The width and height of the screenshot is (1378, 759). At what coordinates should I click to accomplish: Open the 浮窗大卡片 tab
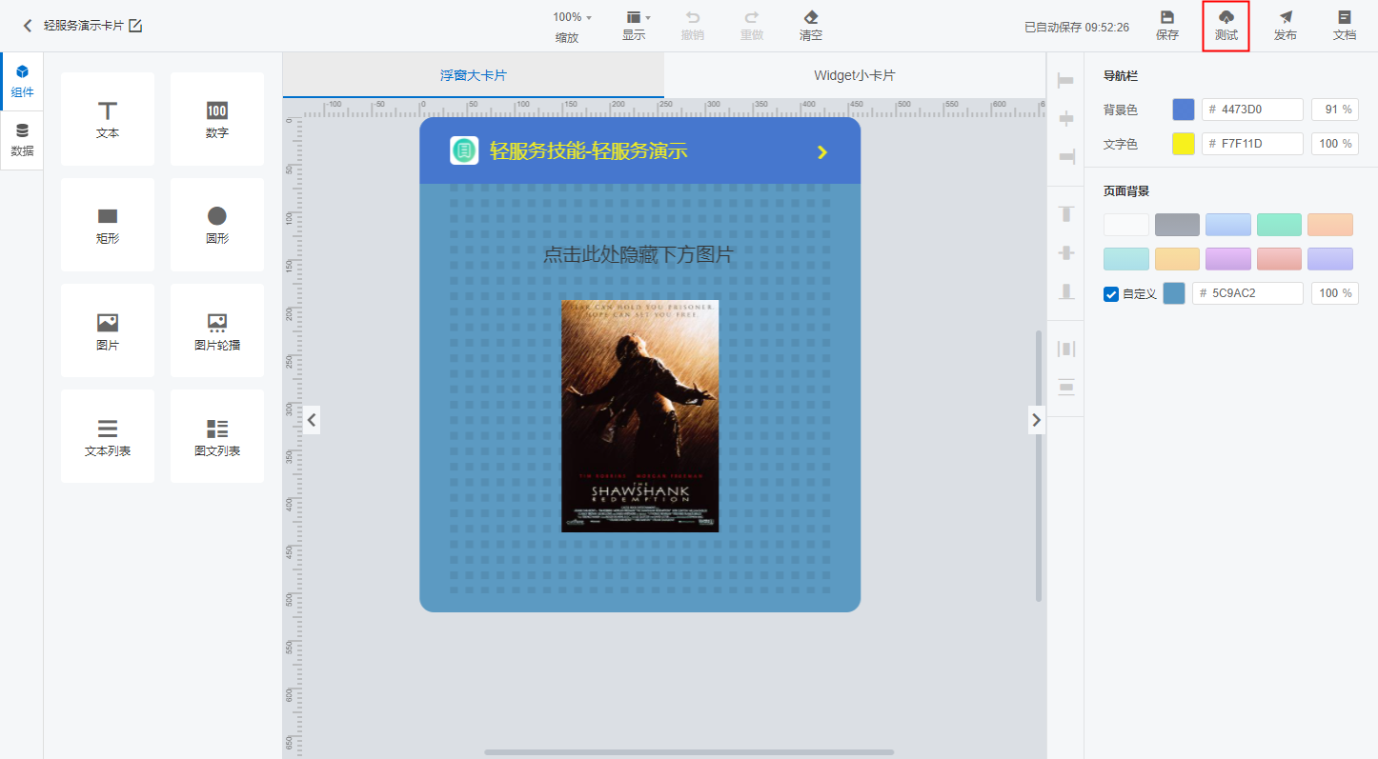pos(474,75)
